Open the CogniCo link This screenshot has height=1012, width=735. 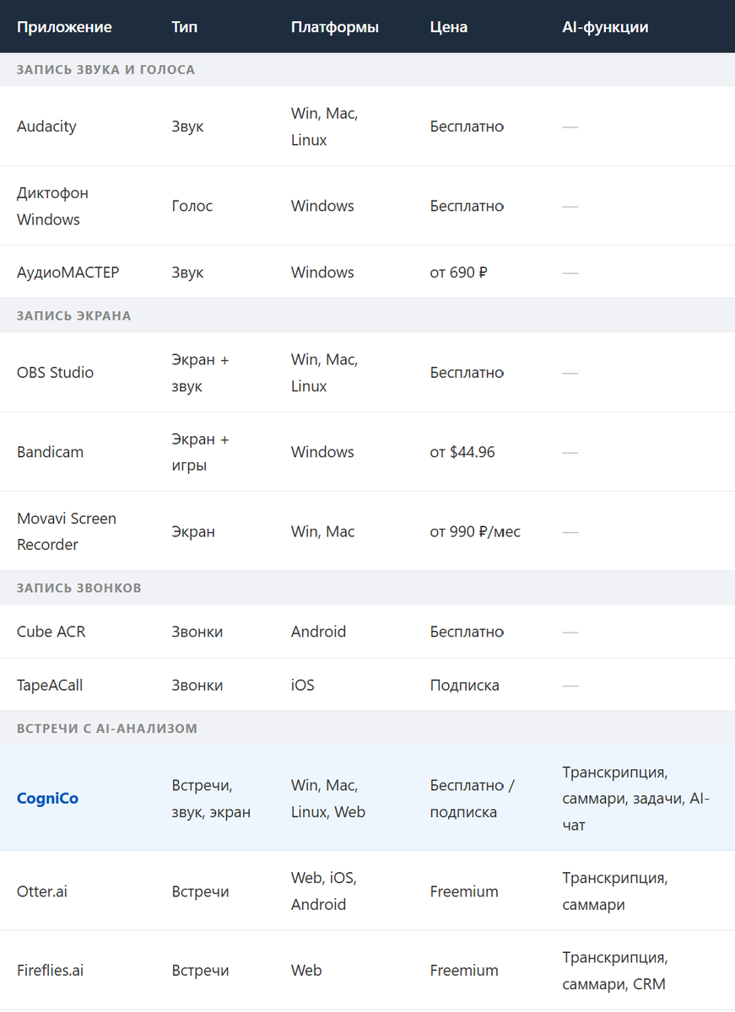(x=47, y=799)
